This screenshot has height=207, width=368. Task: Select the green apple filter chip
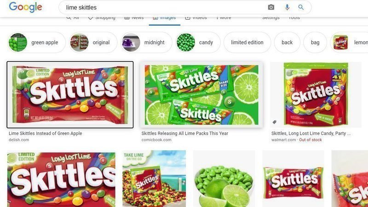[36, 42]
